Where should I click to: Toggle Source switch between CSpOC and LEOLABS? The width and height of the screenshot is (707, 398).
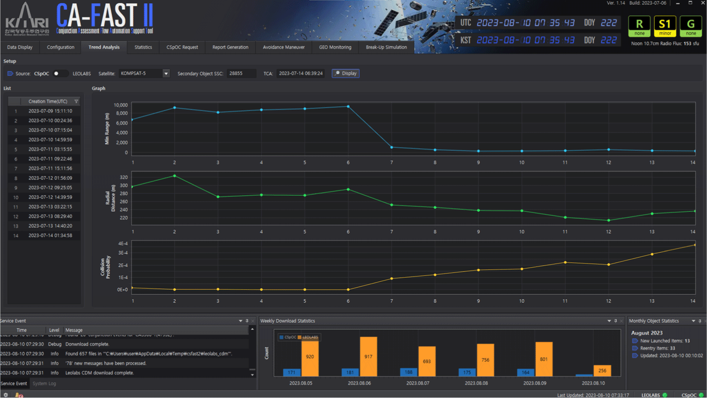click(60, 73)
